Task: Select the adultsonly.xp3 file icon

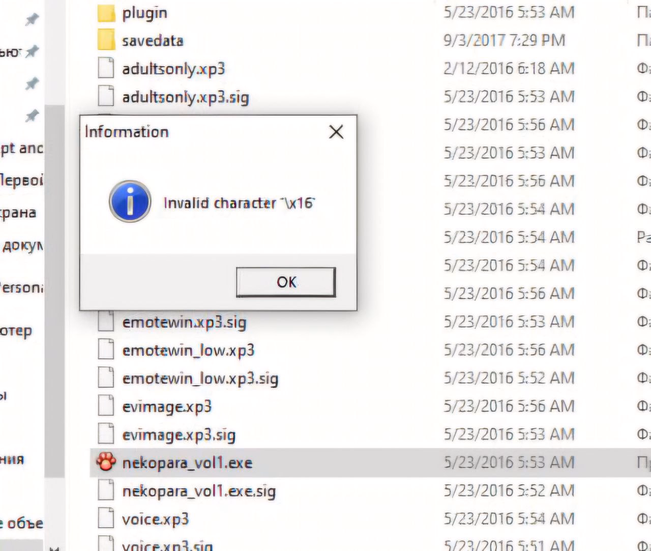Action: 106,68
